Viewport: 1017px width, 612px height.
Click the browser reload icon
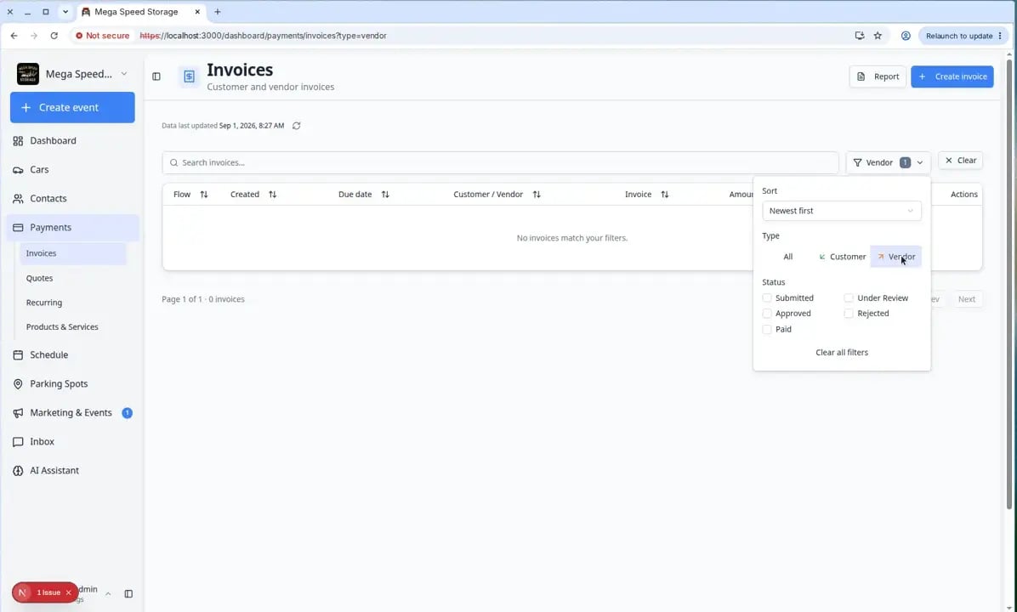point(54,36)
